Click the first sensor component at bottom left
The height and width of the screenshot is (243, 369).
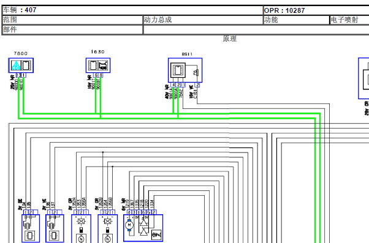(31, 228)
